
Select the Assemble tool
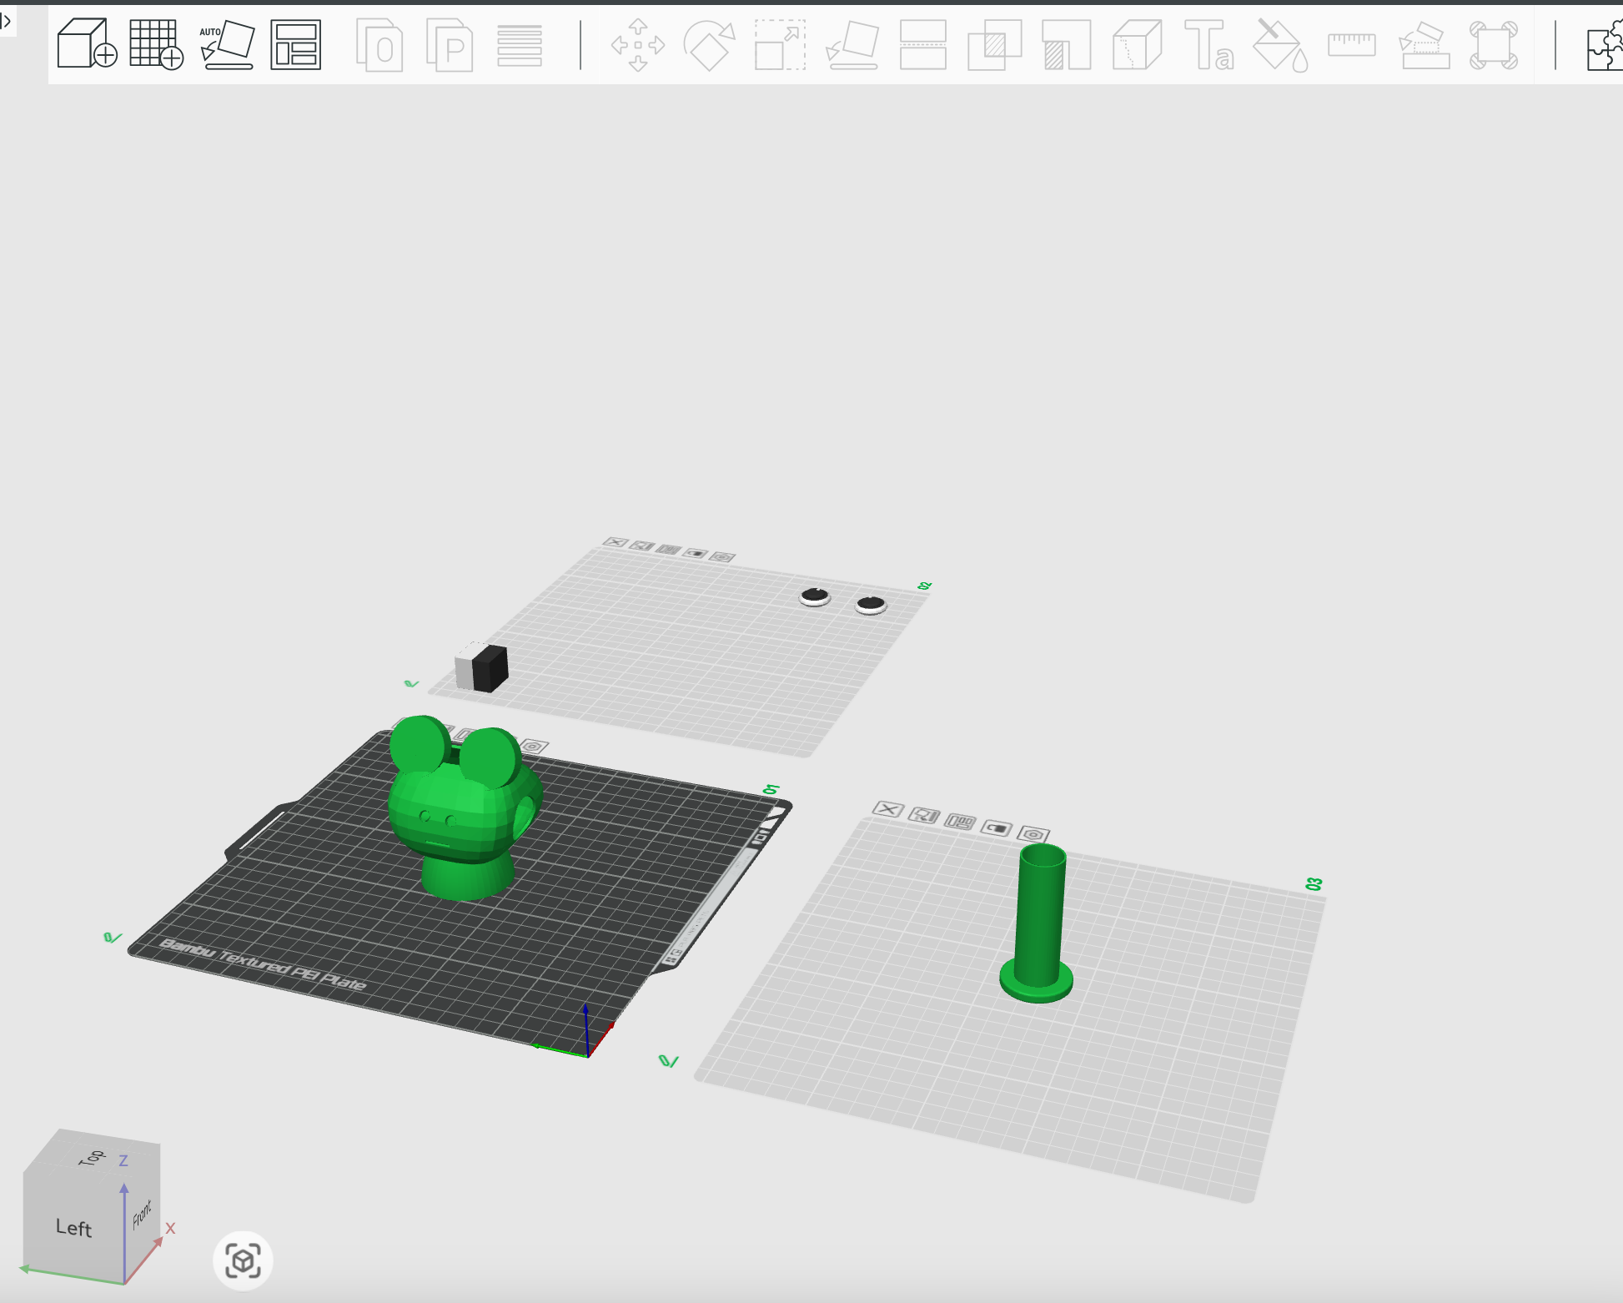tap(1424, 45)
